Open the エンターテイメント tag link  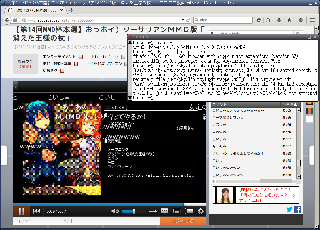pyautogui.click(x=59, y=57)
